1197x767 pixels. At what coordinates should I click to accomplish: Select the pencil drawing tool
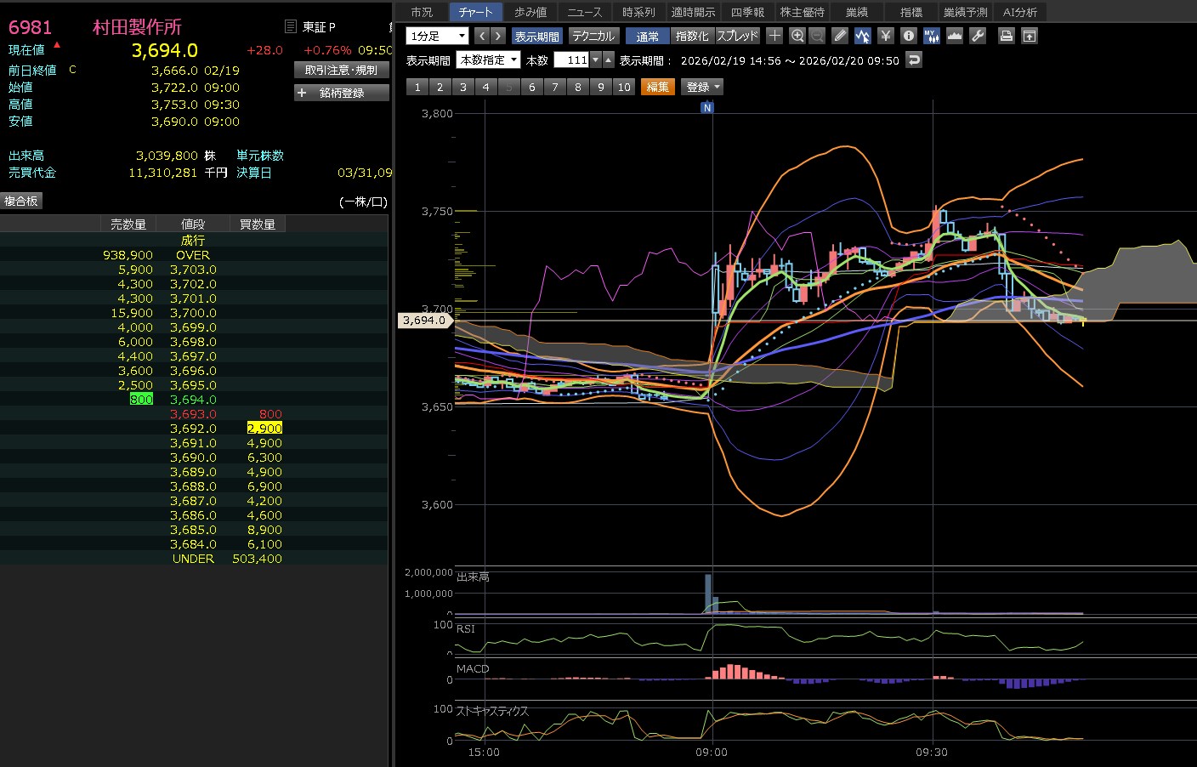(840, 36)
